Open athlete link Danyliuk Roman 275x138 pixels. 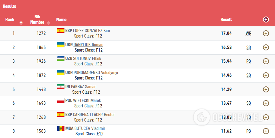(x=88, y=45)
